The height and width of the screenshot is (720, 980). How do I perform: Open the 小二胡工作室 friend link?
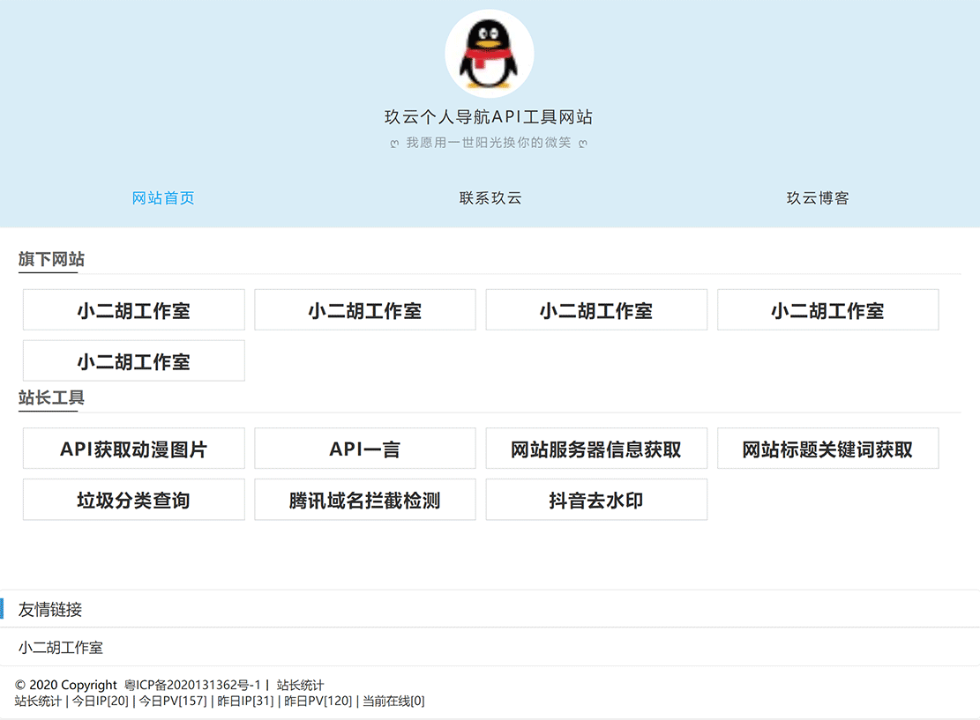[59, 647]
